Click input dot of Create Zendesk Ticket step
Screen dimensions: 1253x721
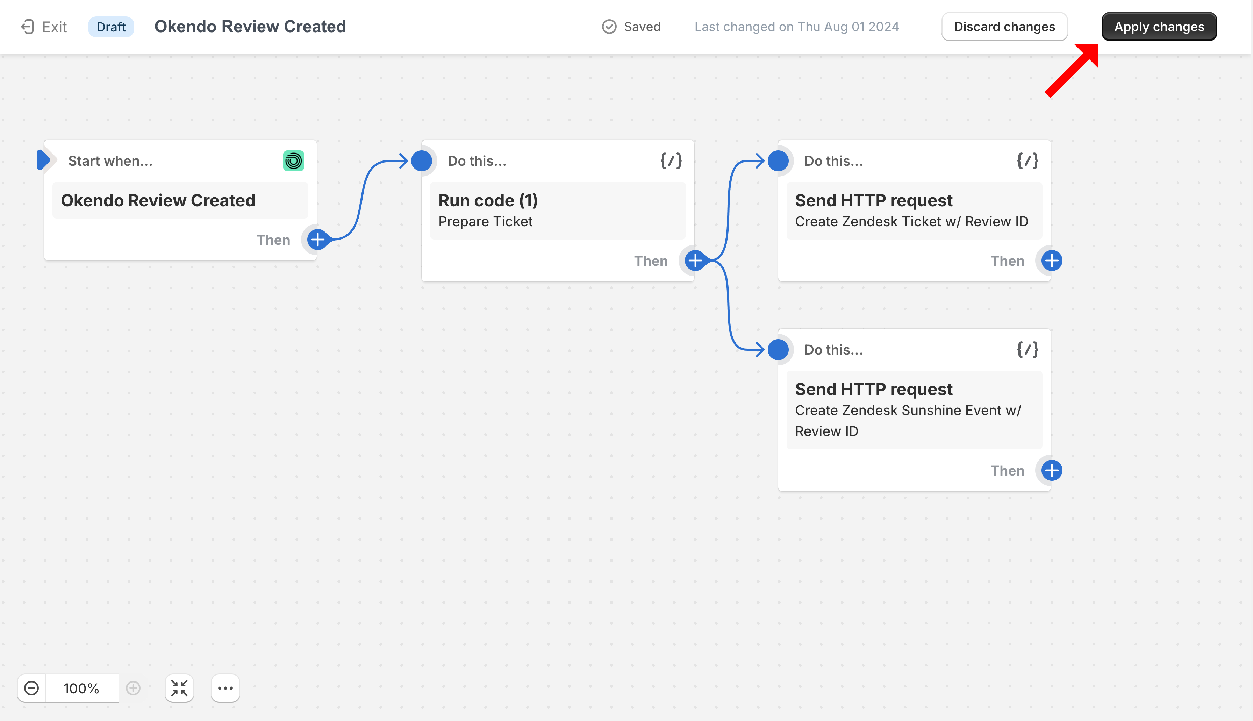(778, 161)
